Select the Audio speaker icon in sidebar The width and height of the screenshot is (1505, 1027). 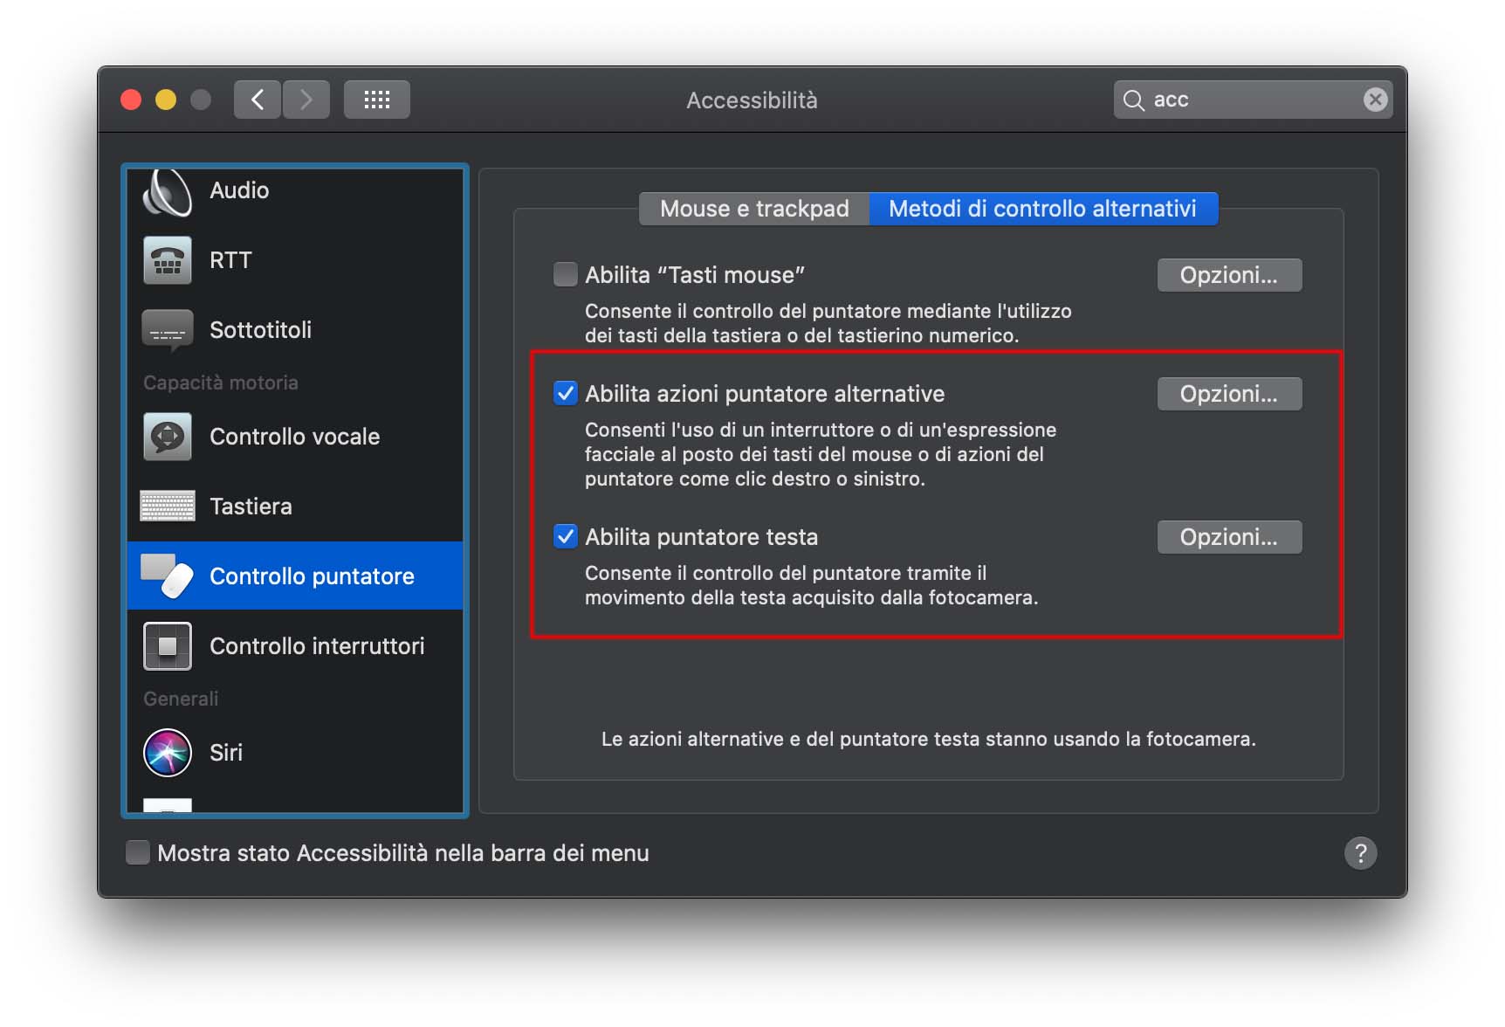click(167, 191)
